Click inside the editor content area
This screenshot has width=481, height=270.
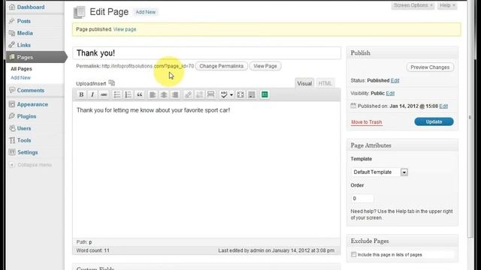click(x=207, y=170)
